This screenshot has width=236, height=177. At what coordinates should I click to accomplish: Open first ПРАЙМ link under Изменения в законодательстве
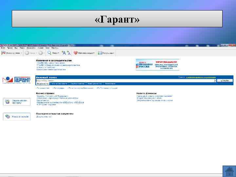tap(51, 63)
